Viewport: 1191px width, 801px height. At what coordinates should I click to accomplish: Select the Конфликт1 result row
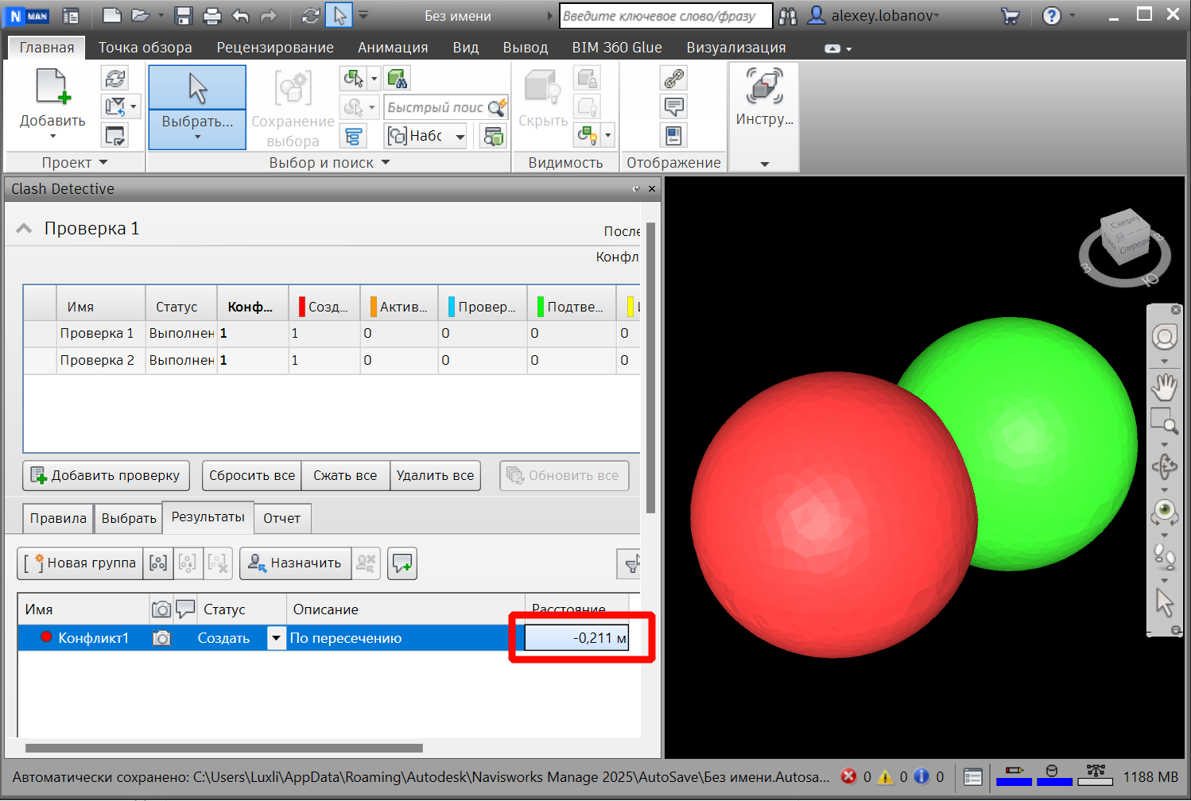pos(324,638)
